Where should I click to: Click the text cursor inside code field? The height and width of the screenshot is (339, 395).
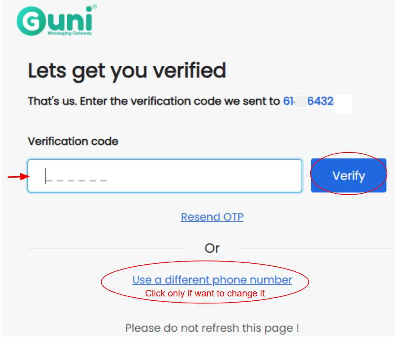pos(45,176)
